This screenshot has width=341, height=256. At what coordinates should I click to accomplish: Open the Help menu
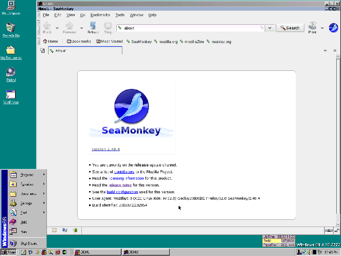[x=152, y=15]
